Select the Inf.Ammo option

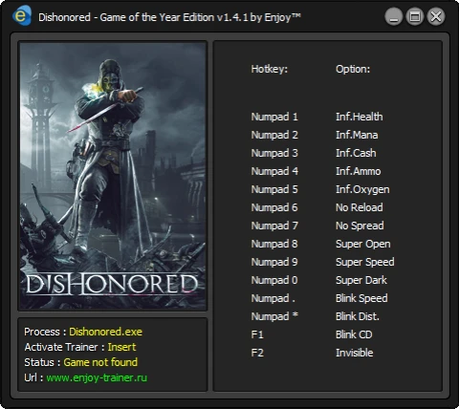(x=359, y=171)
